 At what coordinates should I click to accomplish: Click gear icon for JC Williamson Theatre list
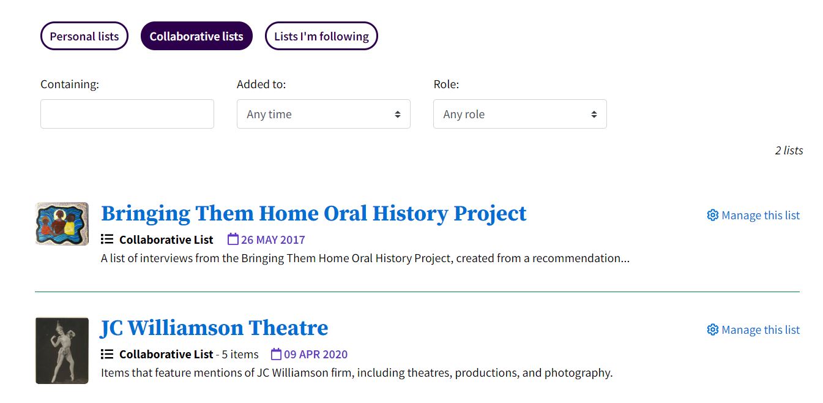712,330
